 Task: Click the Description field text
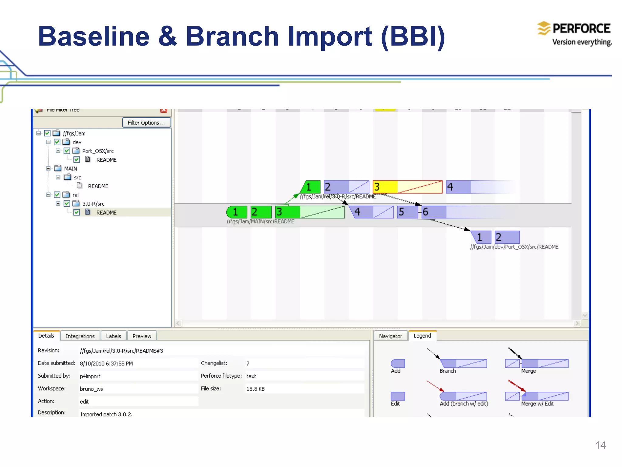[x=106, y=414]
